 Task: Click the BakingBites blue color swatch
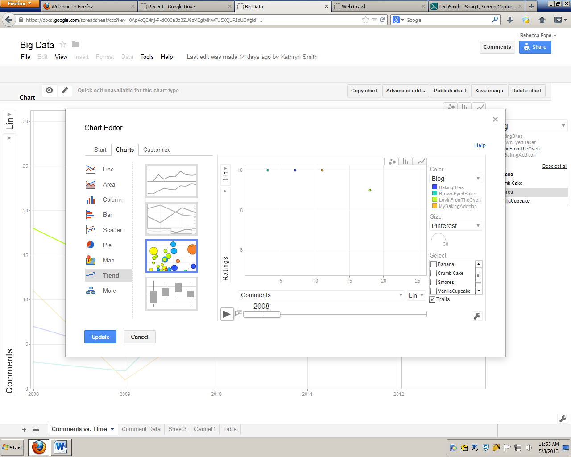click(434, 187)
